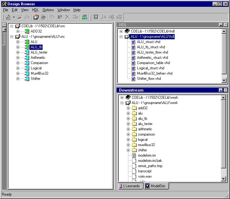Click the alu_tb folder icon

point(134,119)
